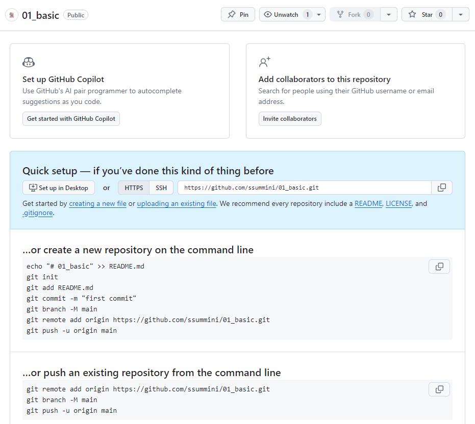Click 'Add collaborators to this repository' heading

324,79
